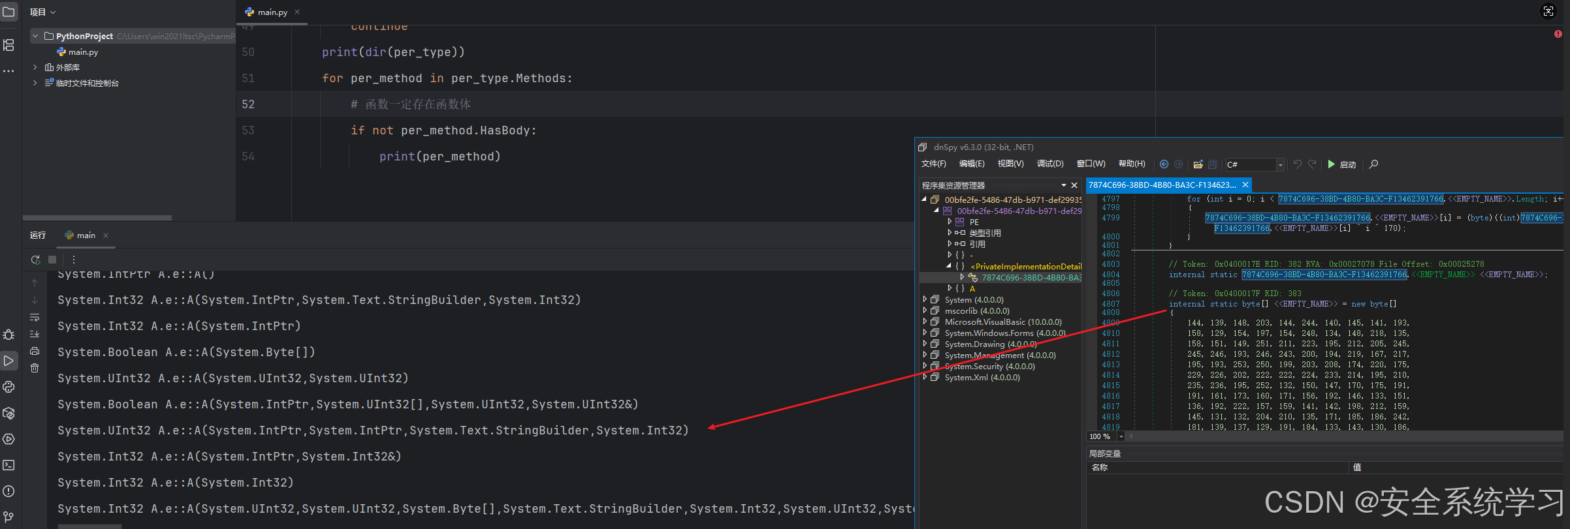Redo icon in dnSpy toolbar

click(1312, 164)
